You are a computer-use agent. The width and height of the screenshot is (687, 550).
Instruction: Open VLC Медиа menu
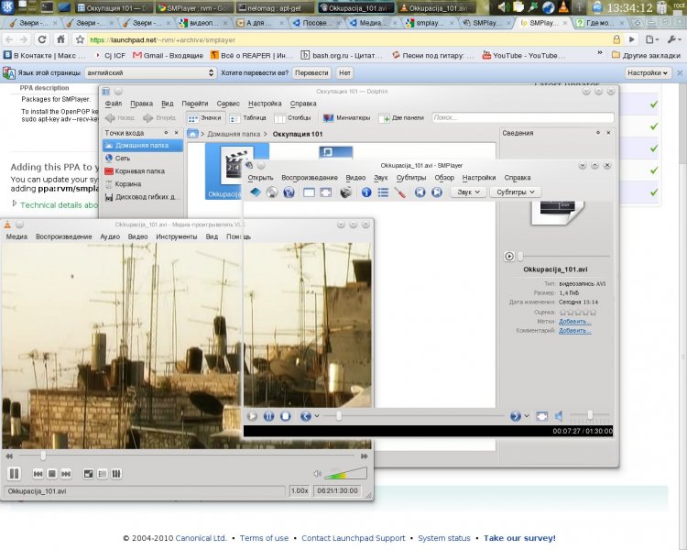(x=16, y=236)
